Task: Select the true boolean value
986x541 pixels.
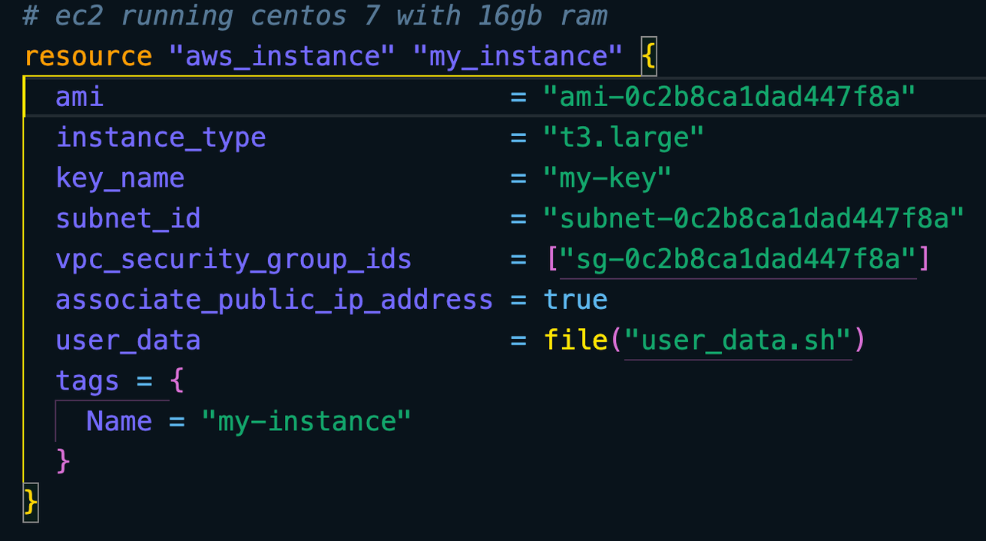Action: [x=575, y=300]
